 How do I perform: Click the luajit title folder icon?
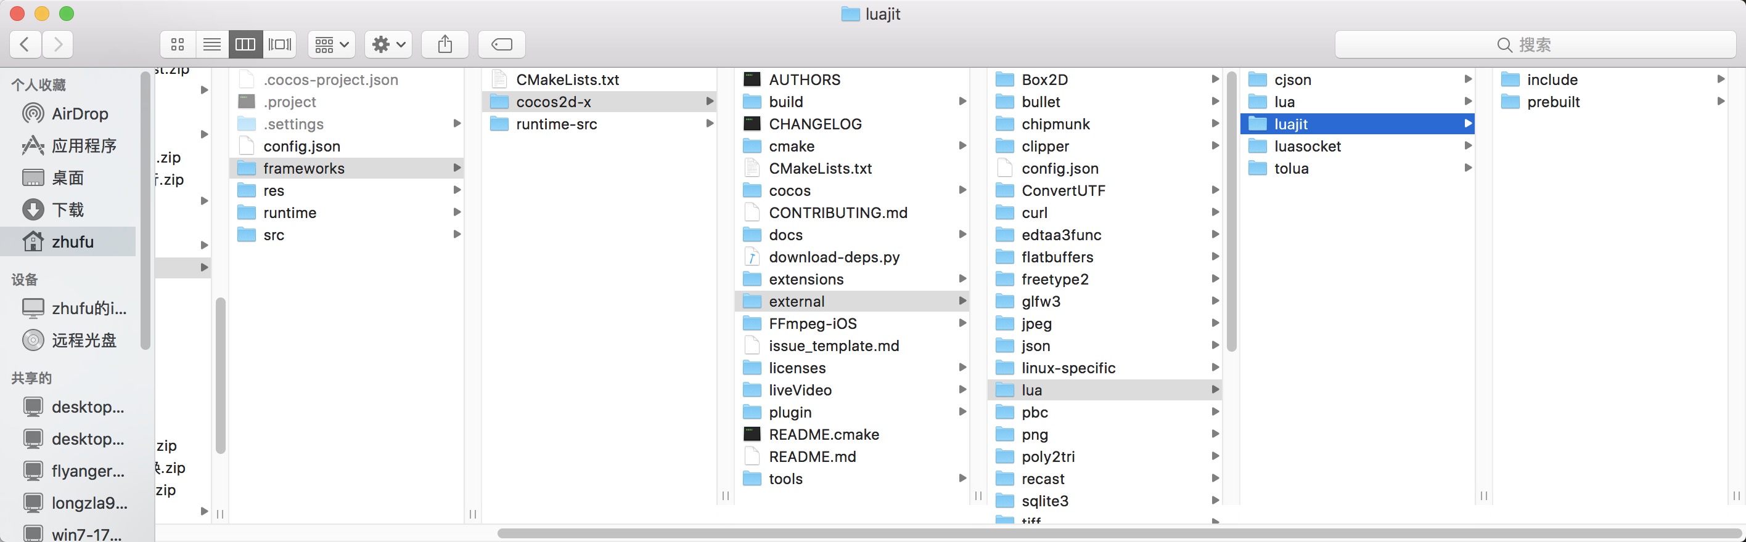850,14
